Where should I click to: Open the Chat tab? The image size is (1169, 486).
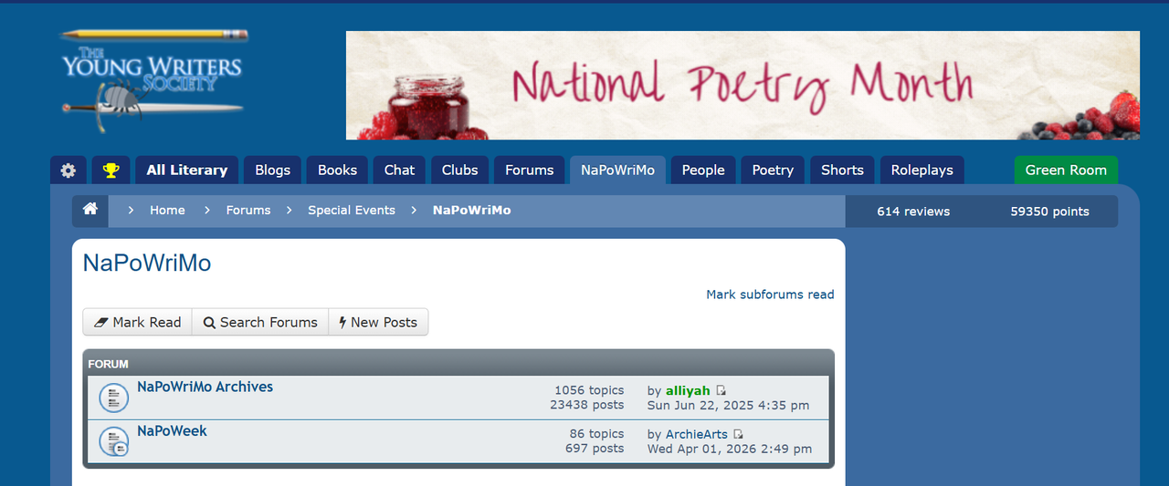(399, 170)
